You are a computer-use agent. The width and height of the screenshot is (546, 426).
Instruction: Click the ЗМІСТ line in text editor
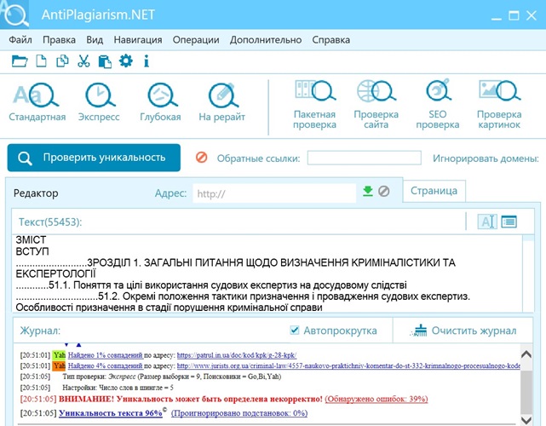[31, 239]
